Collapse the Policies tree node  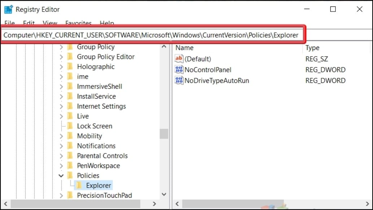coord(61,175)
